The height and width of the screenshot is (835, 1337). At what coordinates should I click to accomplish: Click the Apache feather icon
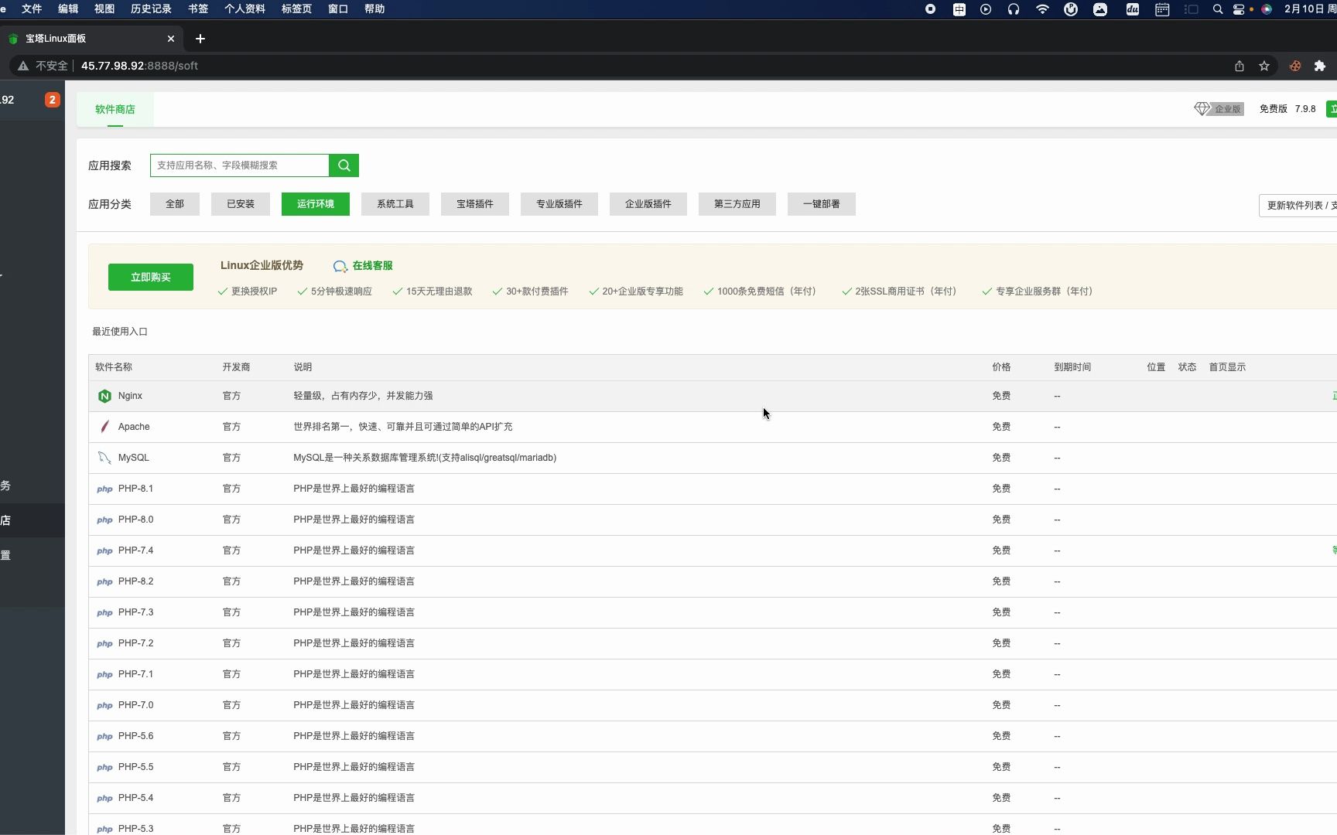coord(104,427)
